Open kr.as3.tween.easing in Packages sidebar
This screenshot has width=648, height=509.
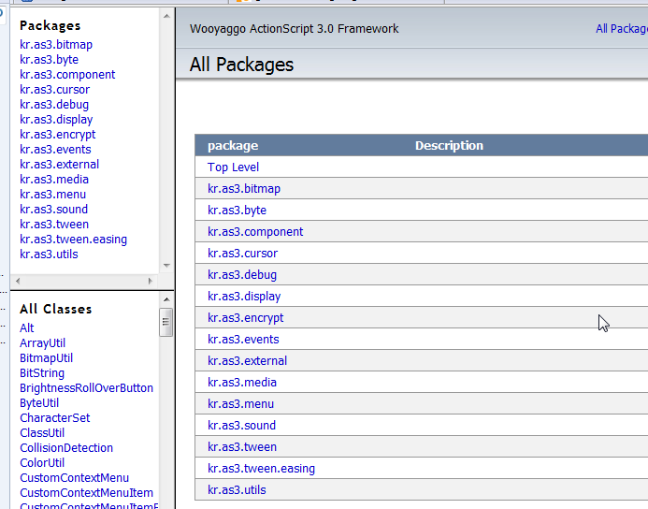[x=73, y=239]
